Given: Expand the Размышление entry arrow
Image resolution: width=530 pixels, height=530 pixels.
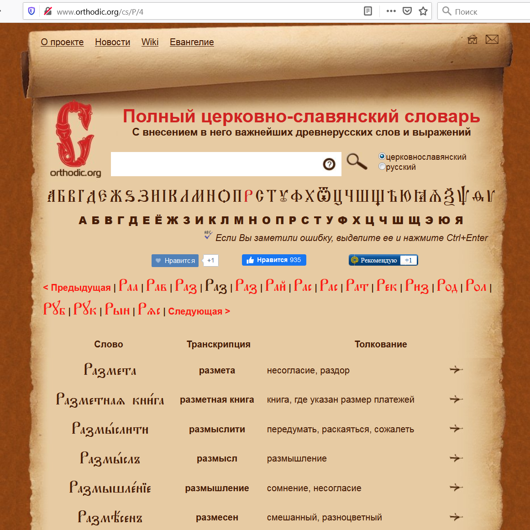Looking at the screenshot, I should point(456,488).
